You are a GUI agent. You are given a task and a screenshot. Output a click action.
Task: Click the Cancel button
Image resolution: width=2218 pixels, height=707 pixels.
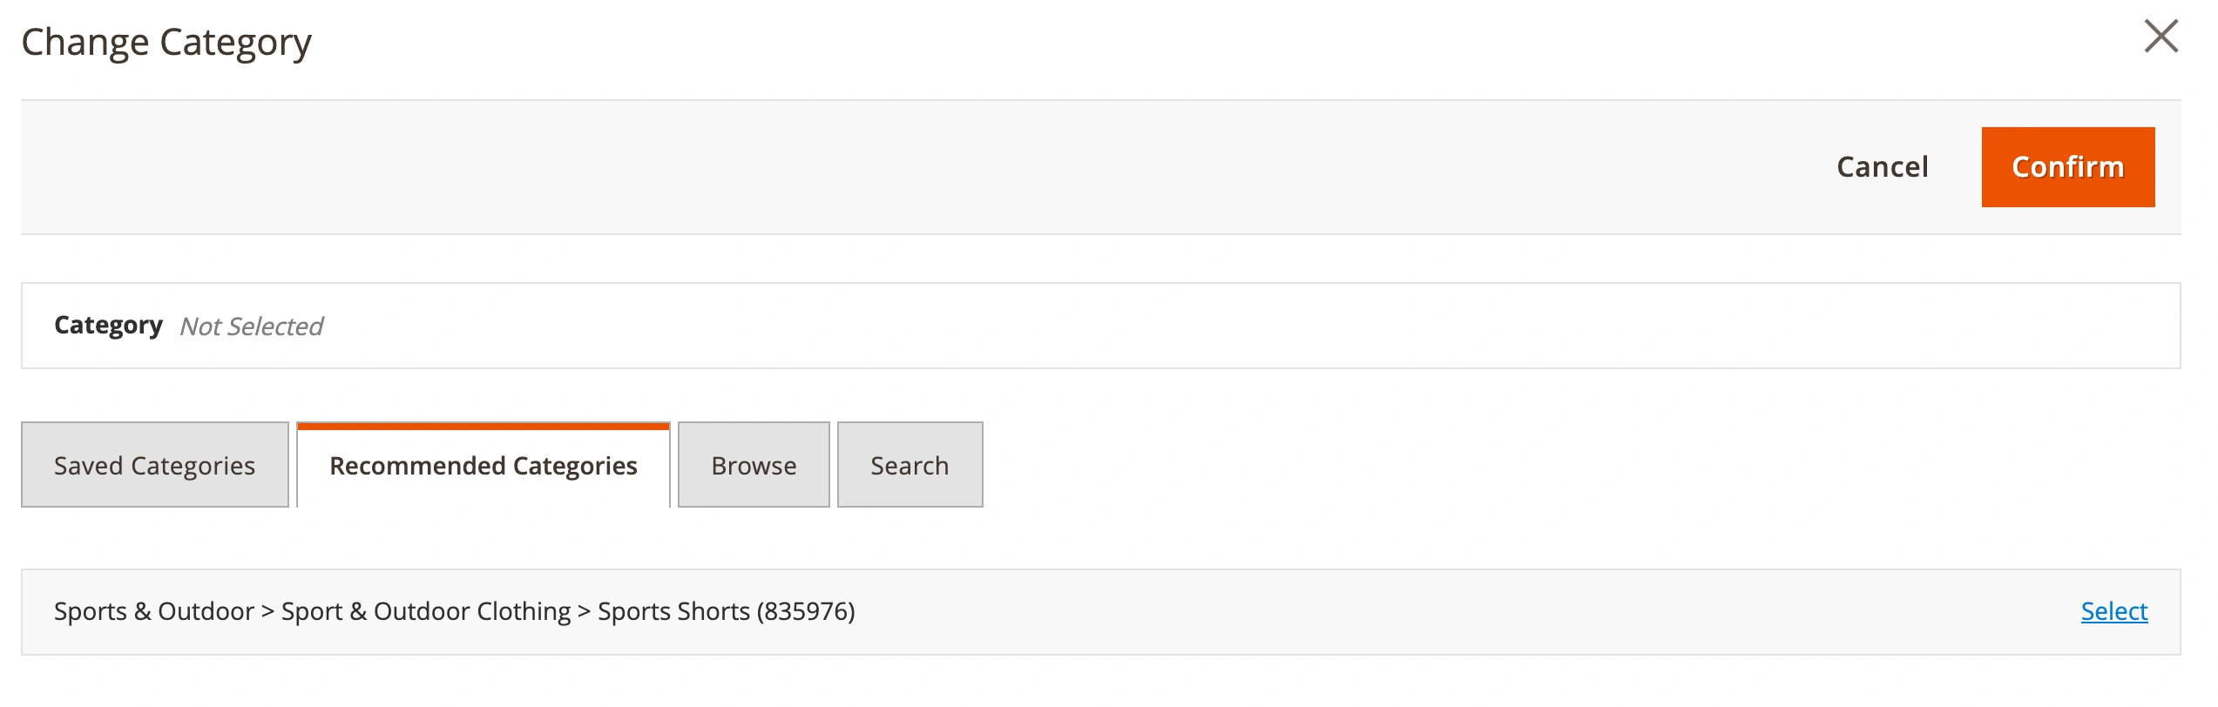1882,167
